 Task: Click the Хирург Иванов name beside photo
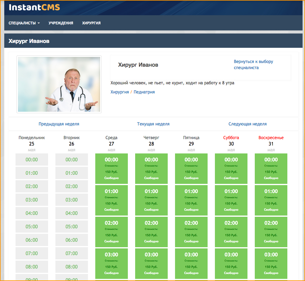138,65
